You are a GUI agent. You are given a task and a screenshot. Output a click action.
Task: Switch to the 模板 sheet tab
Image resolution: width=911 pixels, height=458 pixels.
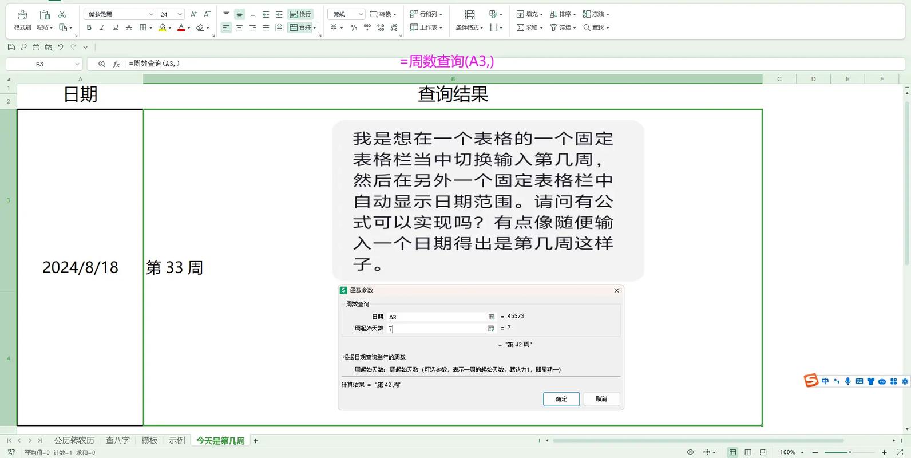point(149,441)
